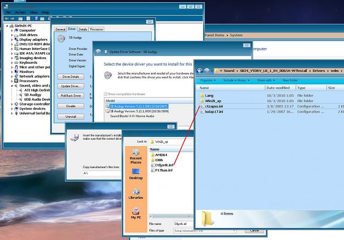
Task: Select the AMD64 folder in the file dialog
Action: (x=159, y=155)
